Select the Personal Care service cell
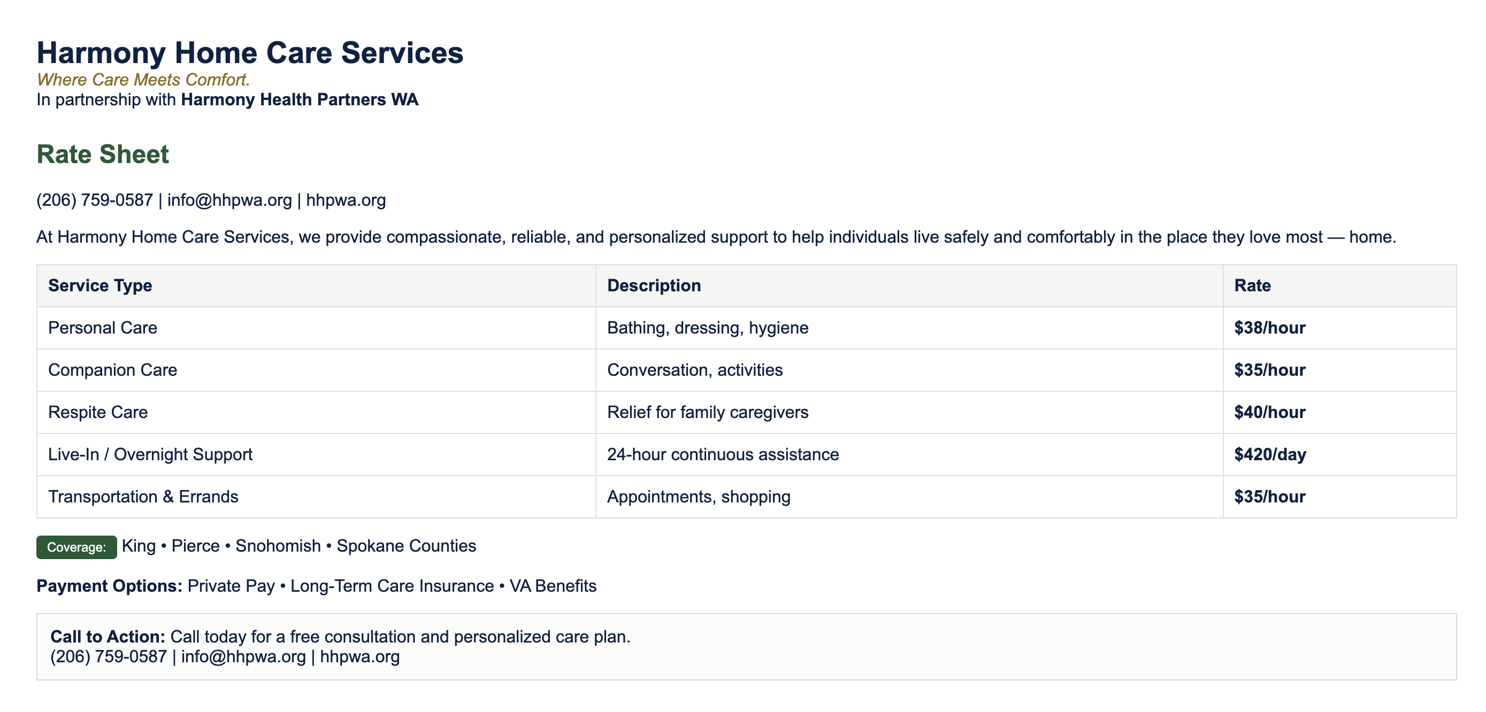The image size is (1486, 712). pyautogui.click(x=103, y=328)
